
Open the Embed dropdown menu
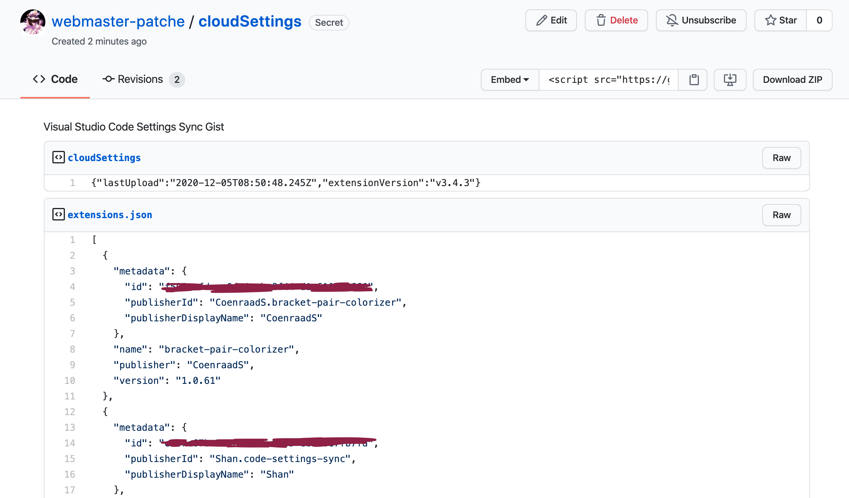(510, 80)
